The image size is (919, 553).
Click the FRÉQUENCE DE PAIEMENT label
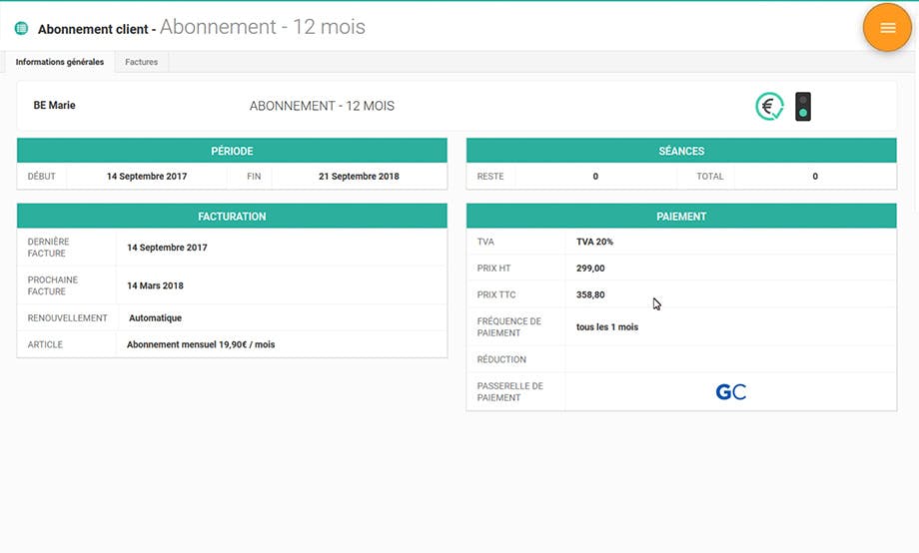click(509, 326)
